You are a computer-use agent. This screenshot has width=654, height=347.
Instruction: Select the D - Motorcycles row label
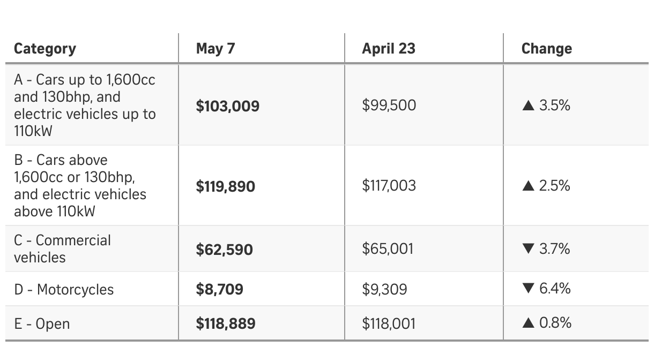click(64, 290)
